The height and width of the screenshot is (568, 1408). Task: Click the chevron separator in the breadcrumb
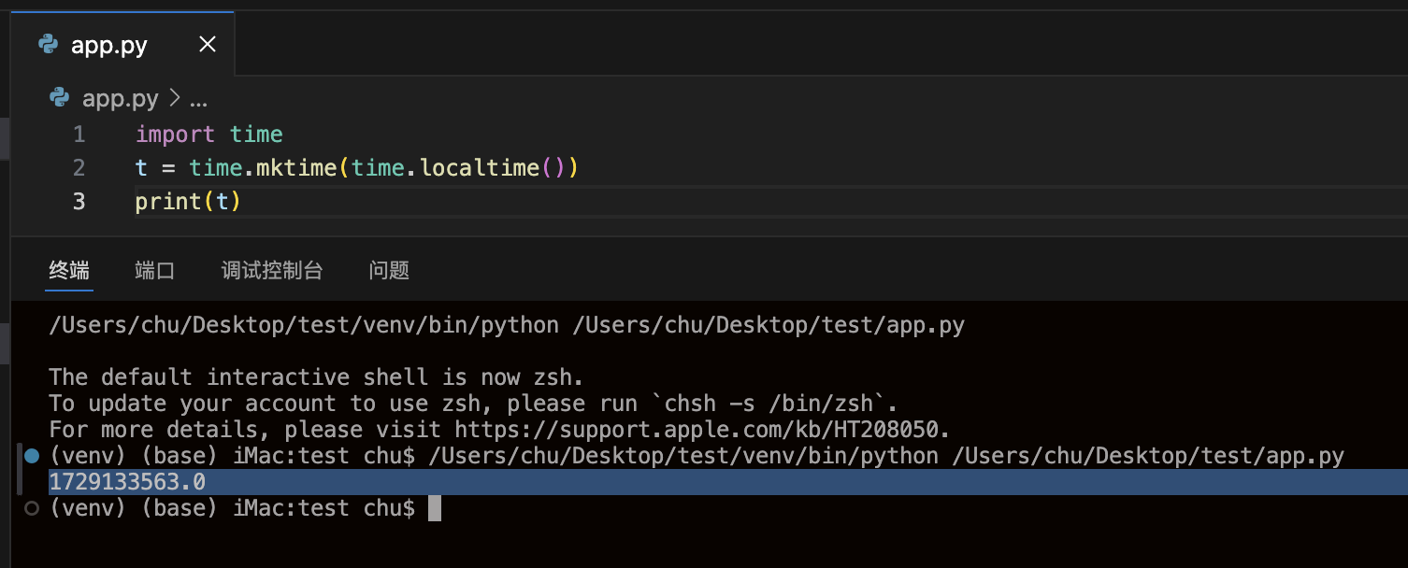tap(174, 98)
